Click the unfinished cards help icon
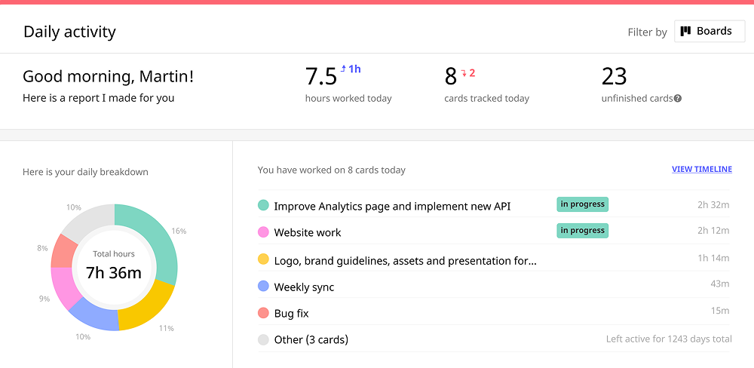 (x=678, y=99)
